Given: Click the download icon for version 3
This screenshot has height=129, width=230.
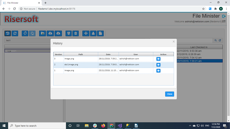Looking at the screenshot, I should coord(158,59).
